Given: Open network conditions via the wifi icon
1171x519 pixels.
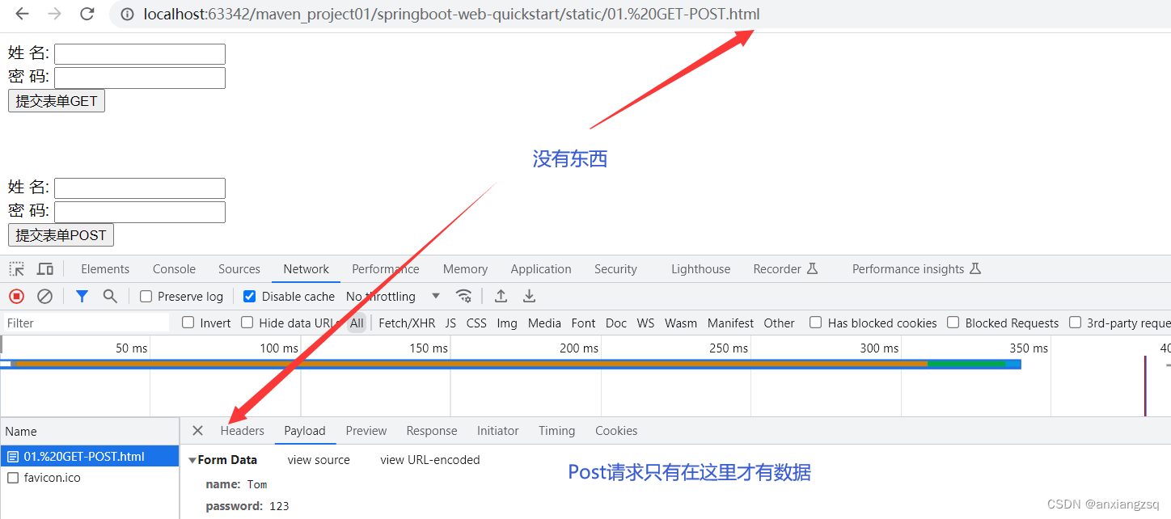Looking at the screenshot, I should tap(464, 296).
